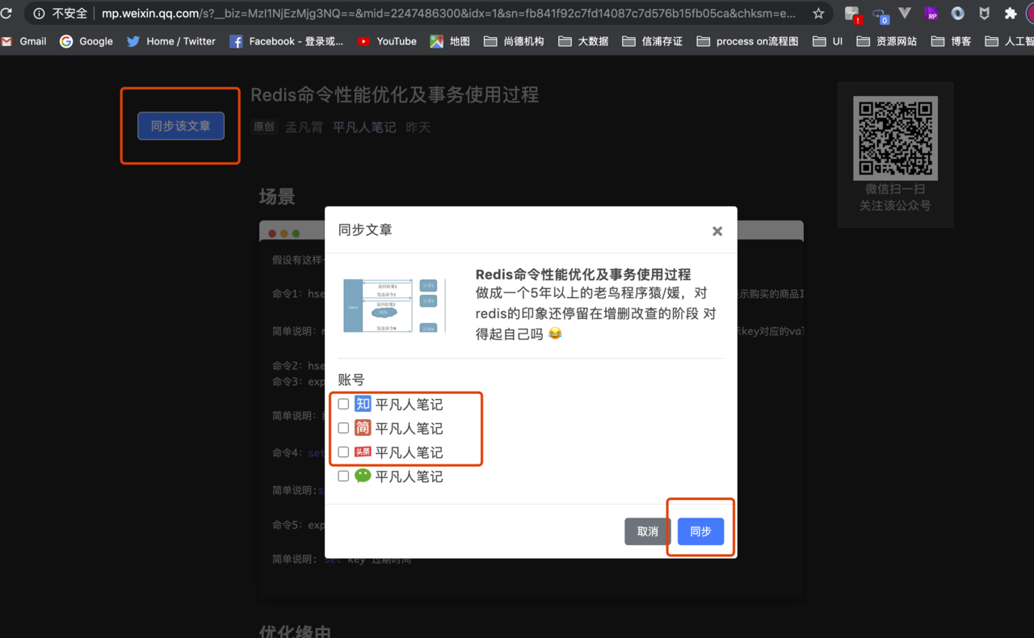Image resolution: width=1034 pixels, height=638 pixels.
Task: Check the Jianshu 平凡人笔记 account checkbox
Action: point(343,428)
